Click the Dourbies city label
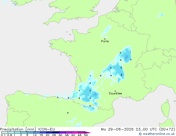The image size is (176, 136). tap(115, 93)
